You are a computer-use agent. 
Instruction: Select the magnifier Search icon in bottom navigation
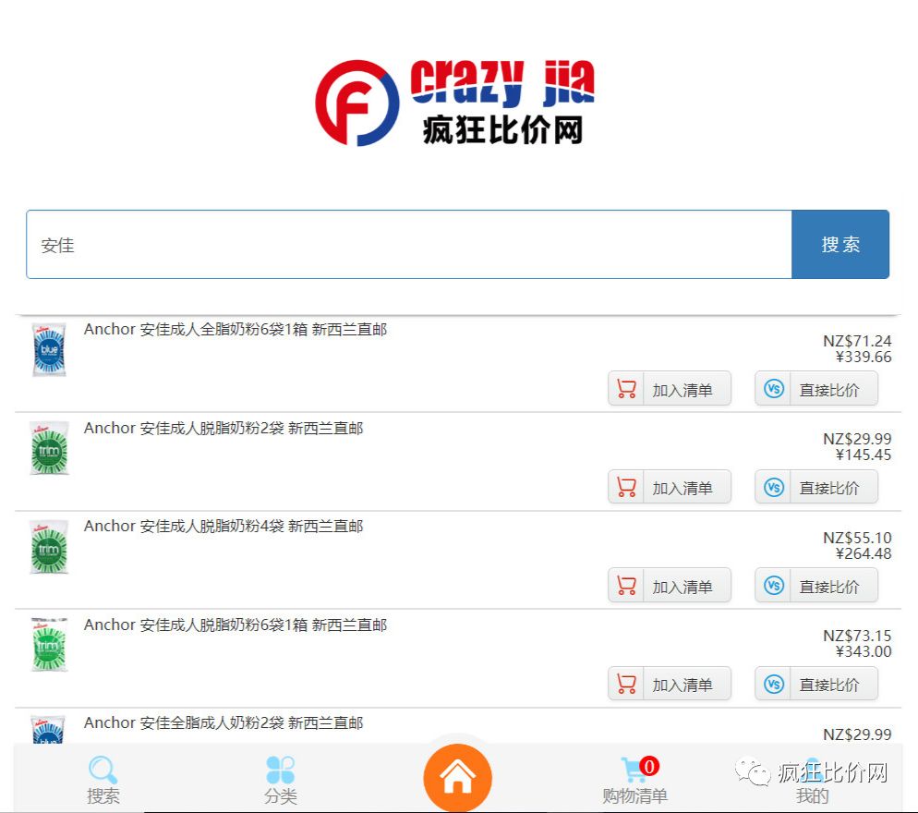point(103,770)
